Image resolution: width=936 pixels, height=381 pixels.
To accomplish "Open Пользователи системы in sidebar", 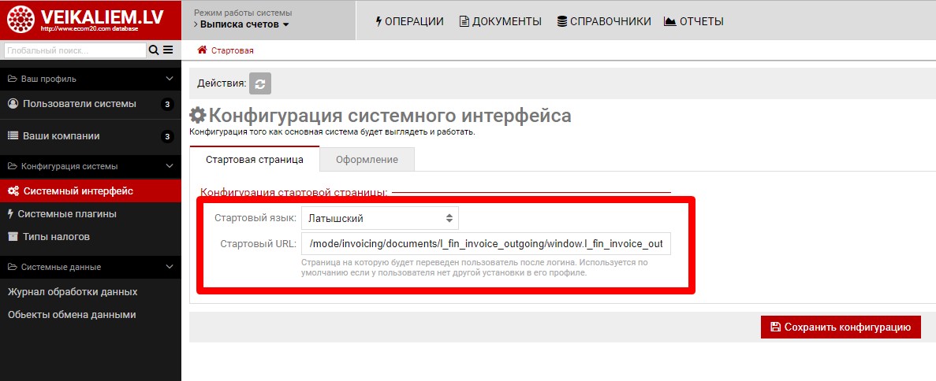I will 79,104.
